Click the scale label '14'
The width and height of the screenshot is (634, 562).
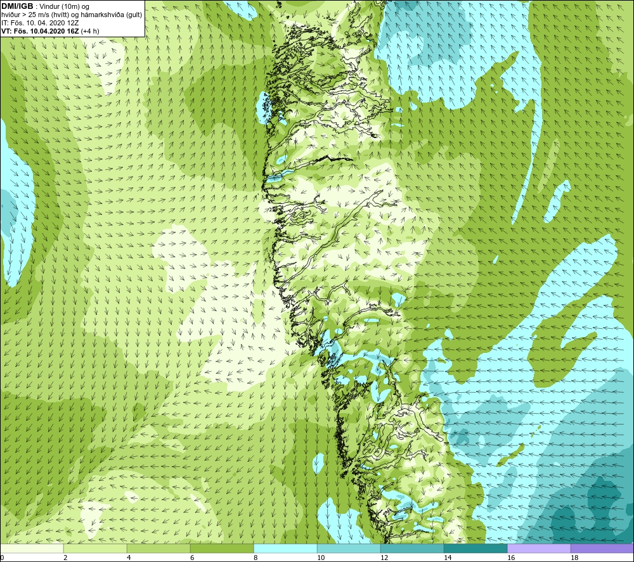coord(448,558)
